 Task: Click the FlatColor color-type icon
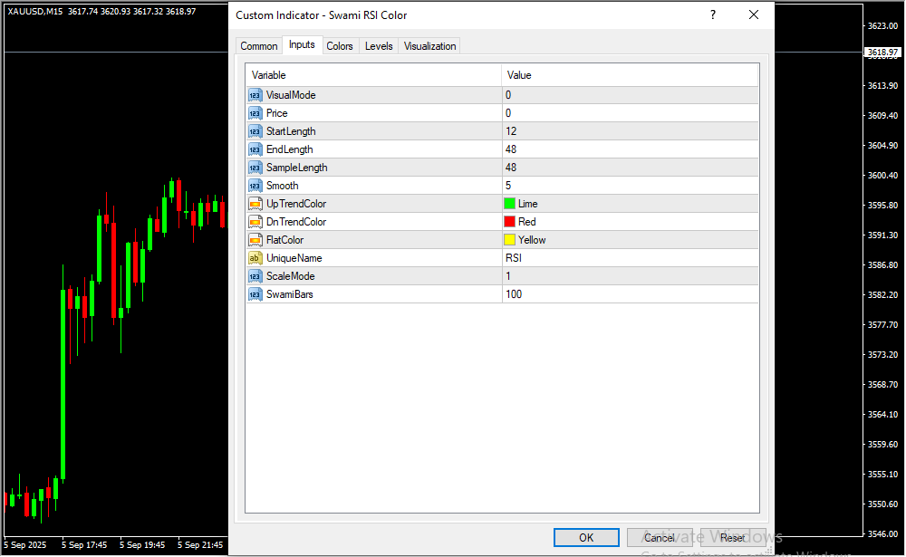(255, 240)
